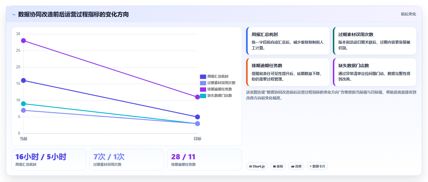Click the 表格 tag text
The width and height of the screenshot is (428, 182).
click(x=280, y=166)
